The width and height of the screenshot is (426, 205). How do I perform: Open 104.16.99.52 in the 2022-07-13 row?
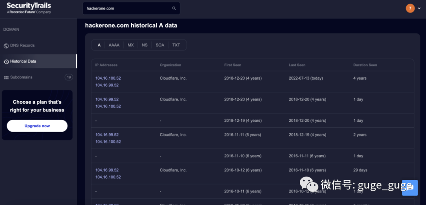pos(107,85)
